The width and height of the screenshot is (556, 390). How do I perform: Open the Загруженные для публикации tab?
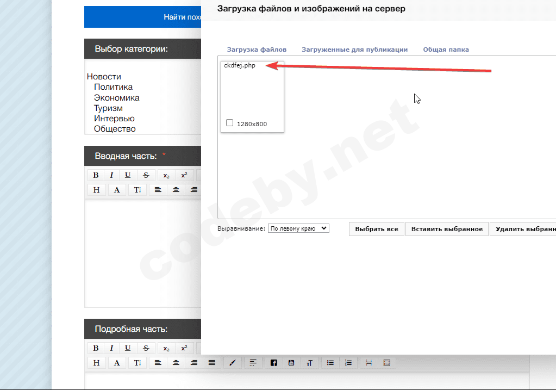[x=354, y=49]
